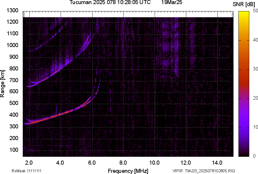Click the colorbar value '20'
Screen dimensions: 258x174
pyautogui.click(x=256, y=98)
